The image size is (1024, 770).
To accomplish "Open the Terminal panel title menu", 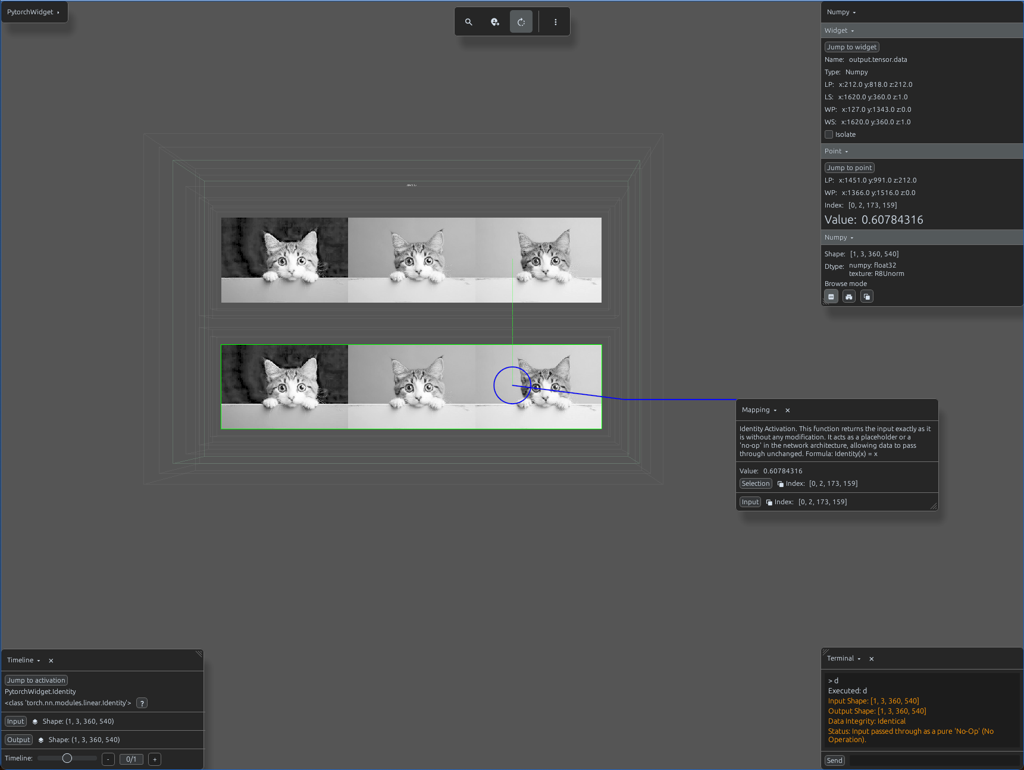I will [x=844, y=658].
